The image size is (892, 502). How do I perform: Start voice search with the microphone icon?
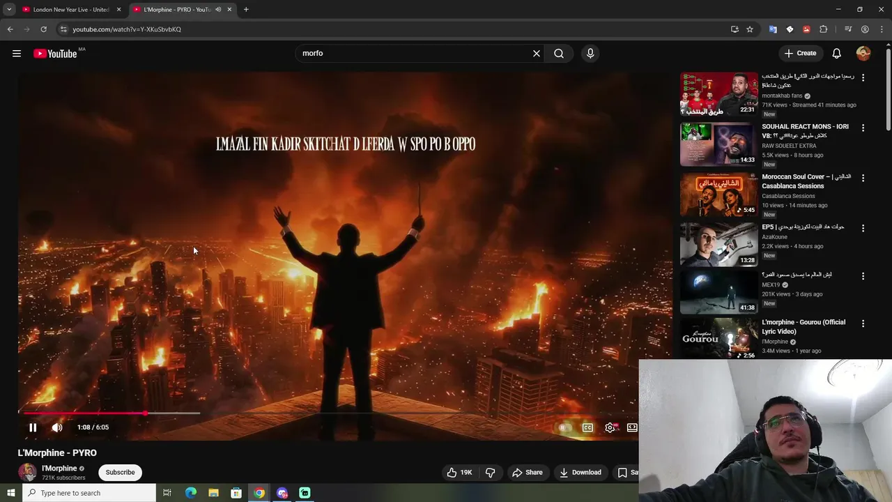590,53
